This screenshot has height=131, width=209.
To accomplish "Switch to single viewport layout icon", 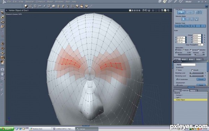I will (130, 10).
